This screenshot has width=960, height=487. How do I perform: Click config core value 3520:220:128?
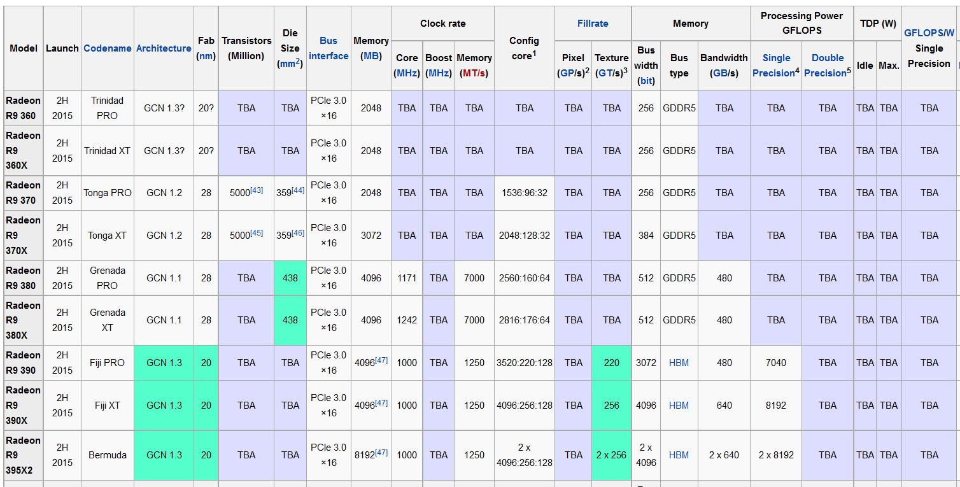[x=525, y=363]
